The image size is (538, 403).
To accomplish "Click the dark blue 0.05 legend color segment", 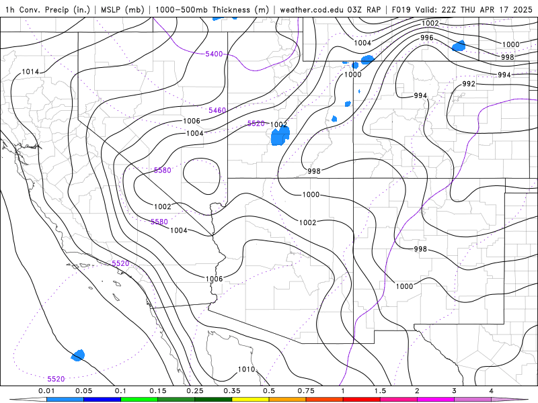I will coord(102,400).
